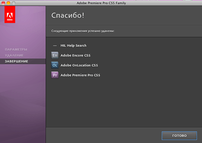
Task: Click the window title 'Adobe Premiere Pro CS5 Family'
Action: (101, 3)
